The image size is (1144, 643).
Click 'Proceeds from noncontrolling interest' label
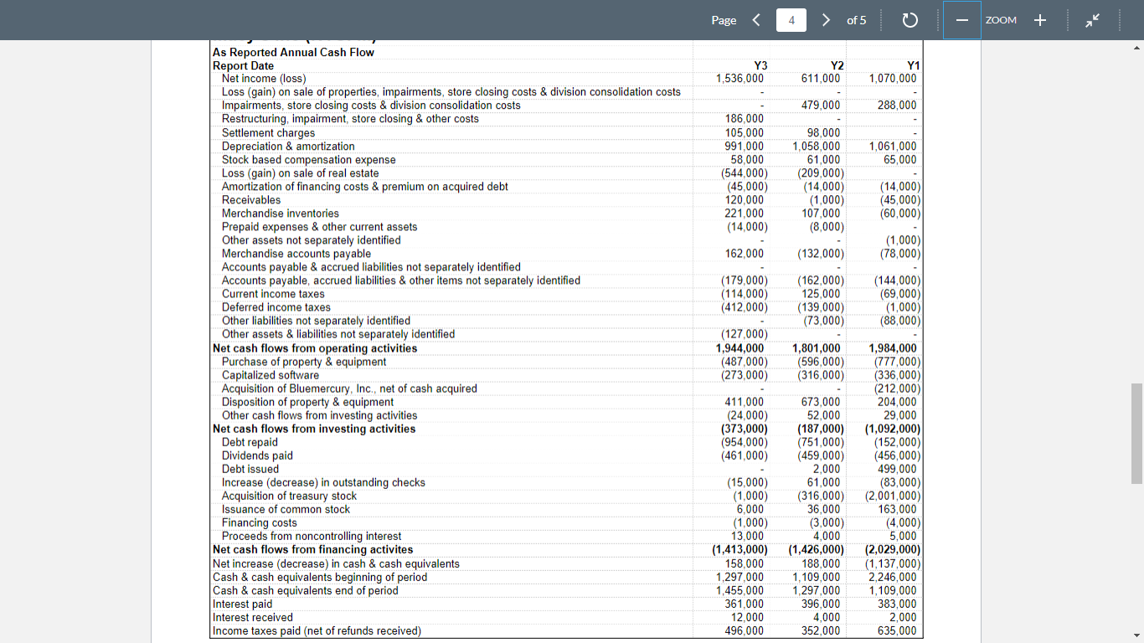(x=312, y=536)
